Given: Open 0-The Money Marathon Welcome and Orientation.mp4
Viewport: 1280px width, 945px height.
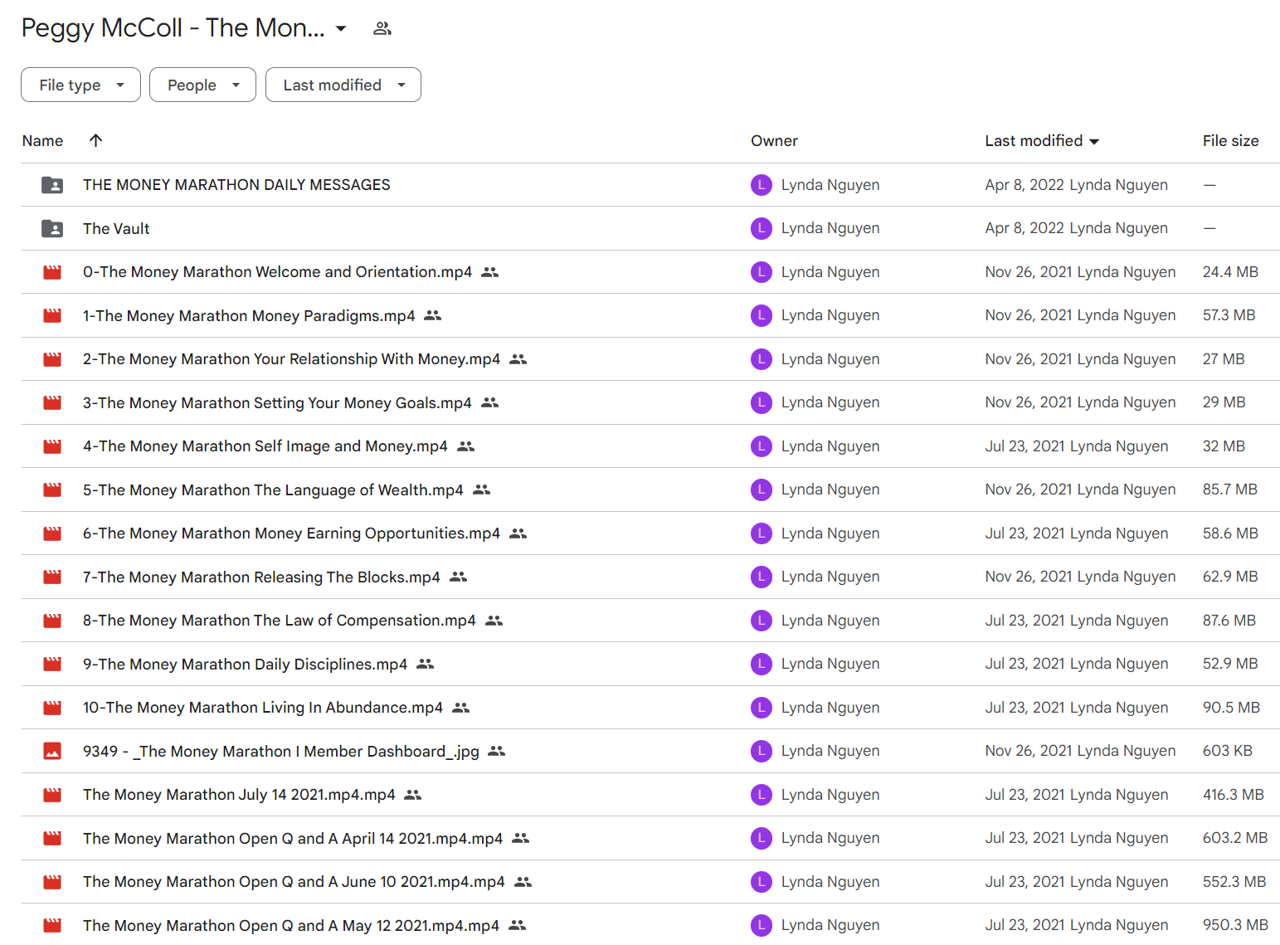Looking at the screenshot, I should click(277, 272).
